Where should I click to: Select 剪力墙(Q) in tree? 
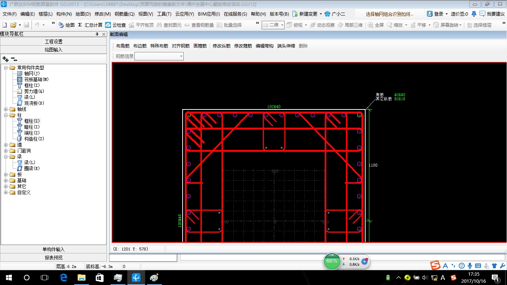(34, 91)
